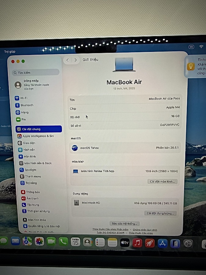206x275 pixels.
Task: Open Phone app from the Dock
Action: (x=63, y=242)
